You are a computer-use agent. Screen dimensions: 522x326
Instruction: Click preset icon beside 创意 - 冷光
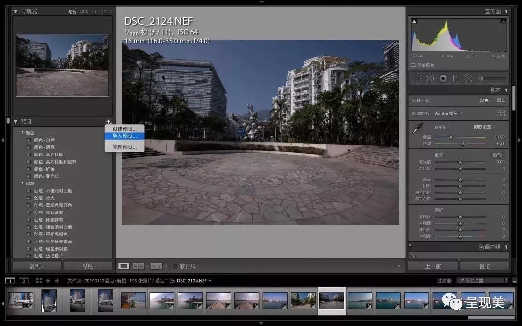pos(29,198)
